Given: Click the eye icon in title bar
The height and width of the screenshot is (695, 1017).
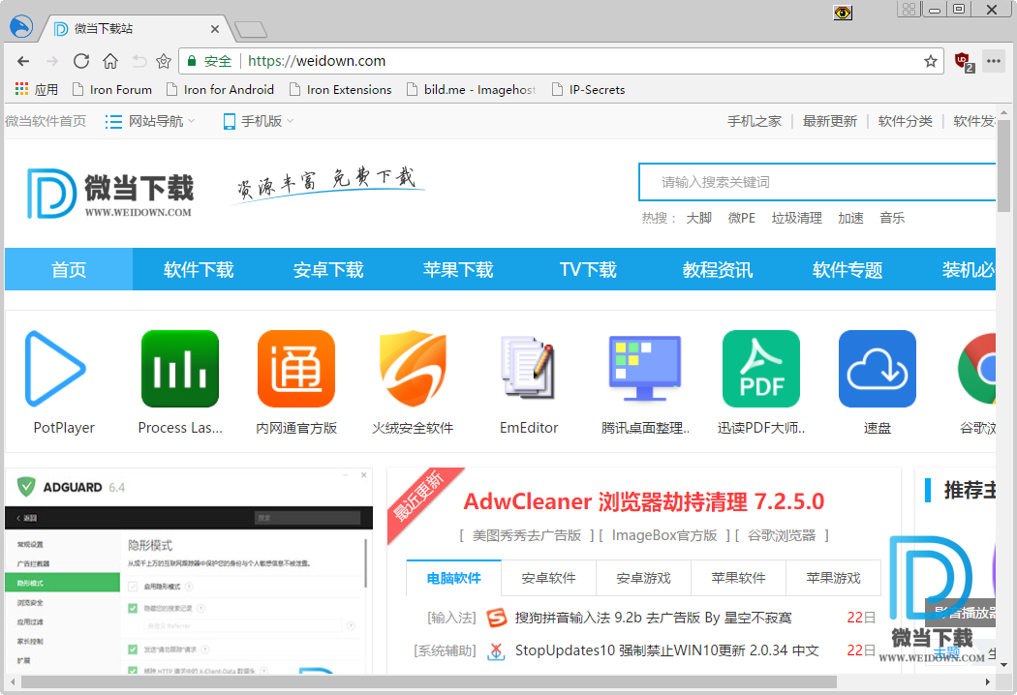Looking at the screenshot, I should coord(843,13).
